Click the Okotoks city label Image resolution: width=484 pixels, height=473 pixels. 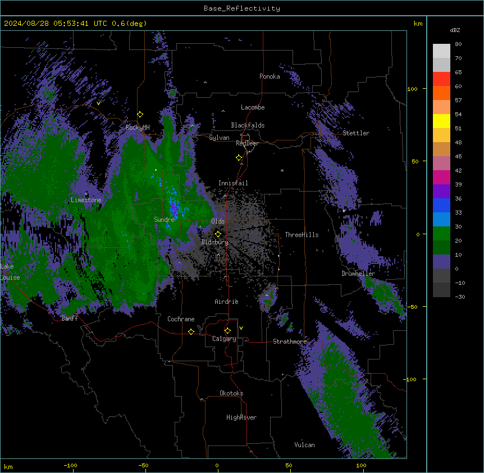coord(231,393)
